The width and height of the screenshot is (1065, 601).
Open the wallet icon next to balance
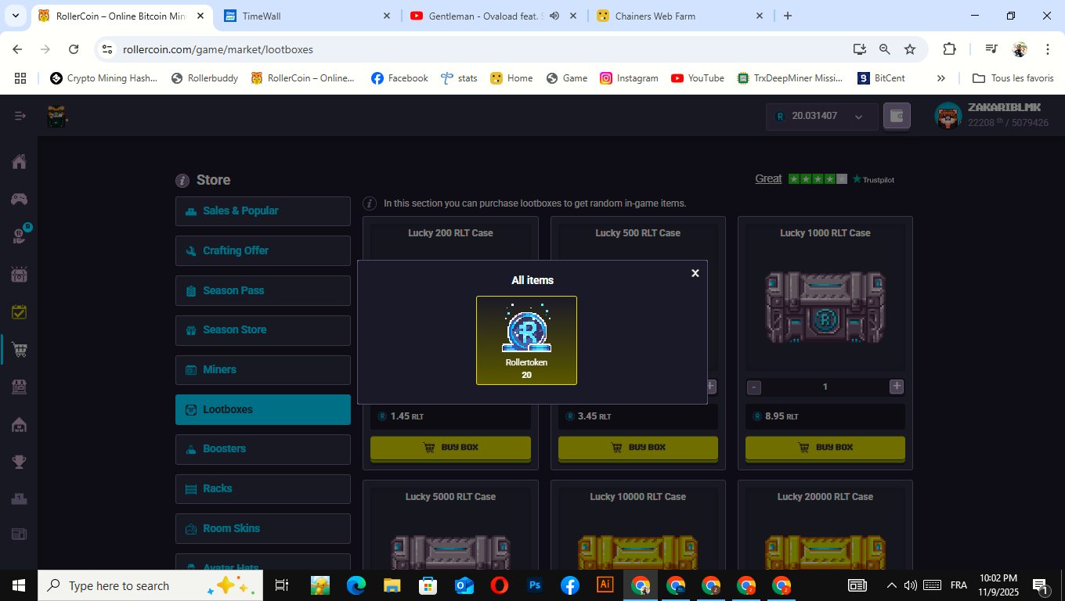[x=897, y=117]
